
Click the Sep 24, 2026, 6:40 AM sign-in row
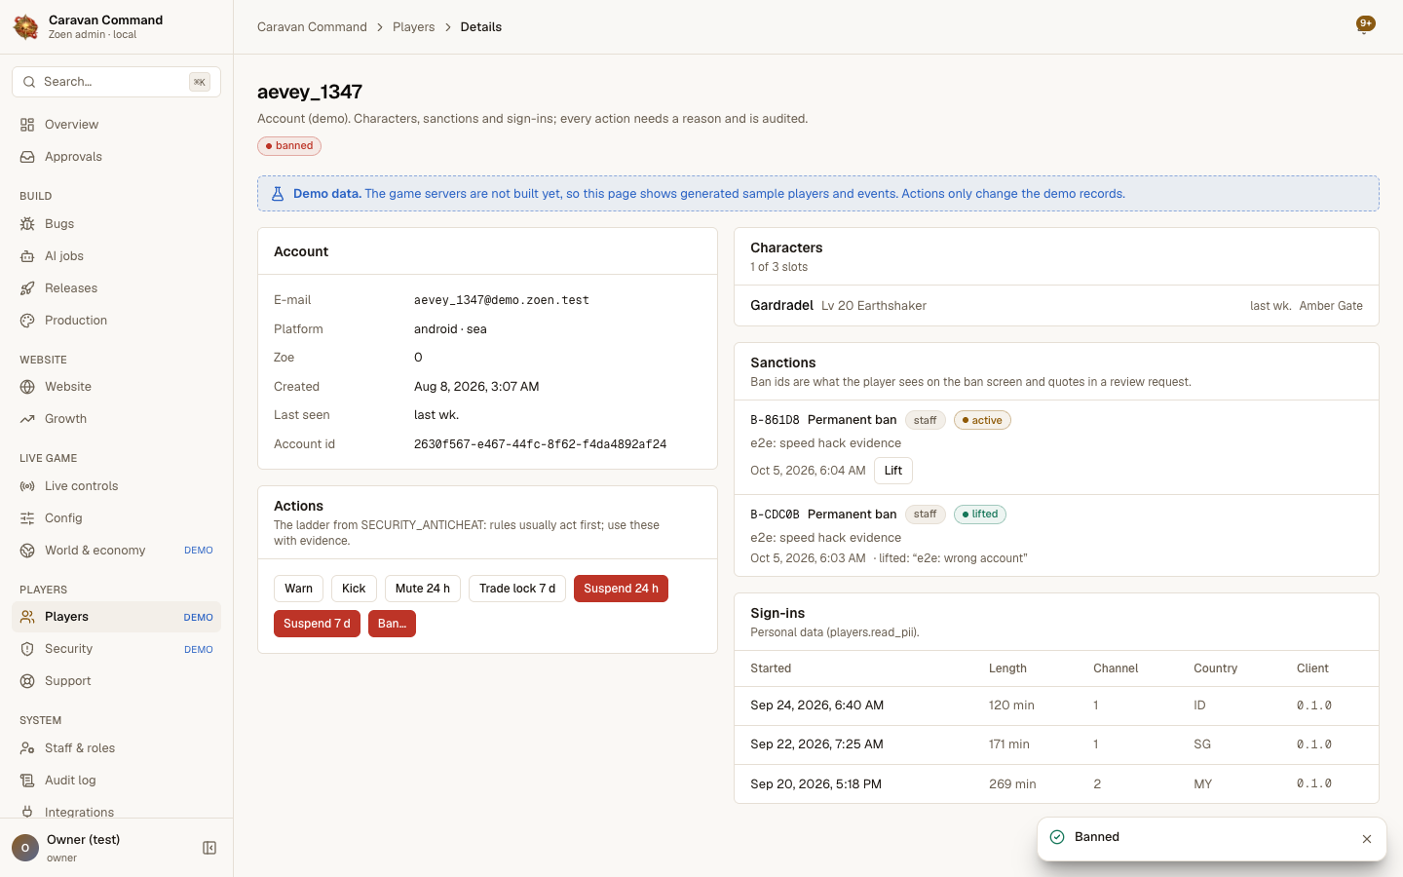click(1056, 705)
